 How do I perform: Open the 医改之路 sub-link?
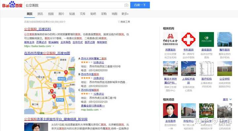point(90,42)
